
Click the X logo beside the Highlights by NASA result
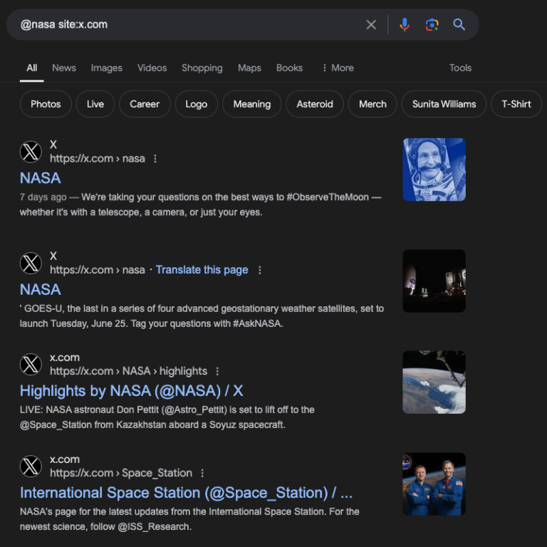[31, 365]
